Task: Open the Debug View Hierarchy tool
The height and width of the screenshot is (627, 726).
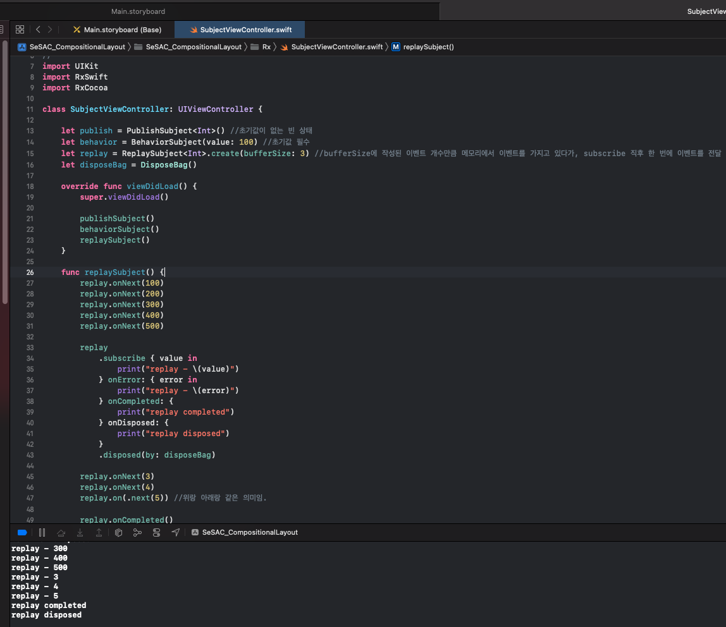Action: 118,533
